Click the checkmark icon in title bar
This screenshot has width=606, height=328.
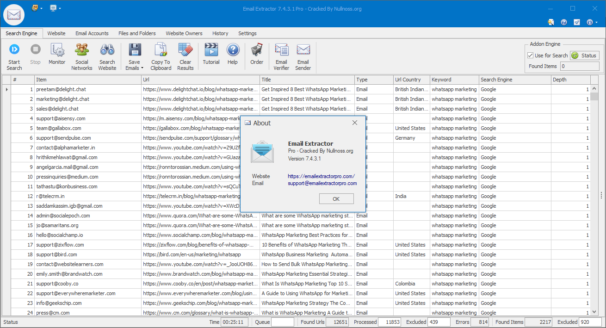pos(577,22)
